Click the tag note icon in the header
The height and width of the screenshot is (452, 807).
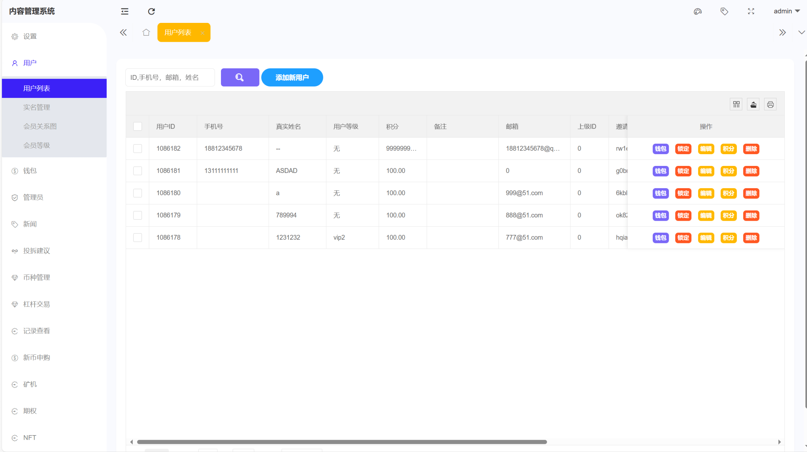click(724, 11)
